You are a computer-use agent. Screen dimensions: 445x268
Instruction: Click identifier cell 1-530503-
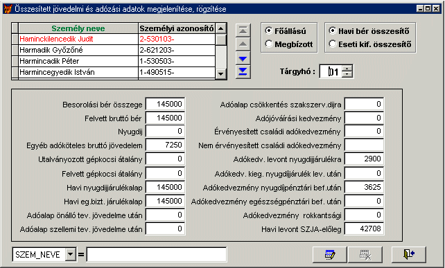click(x=177, y=61)
